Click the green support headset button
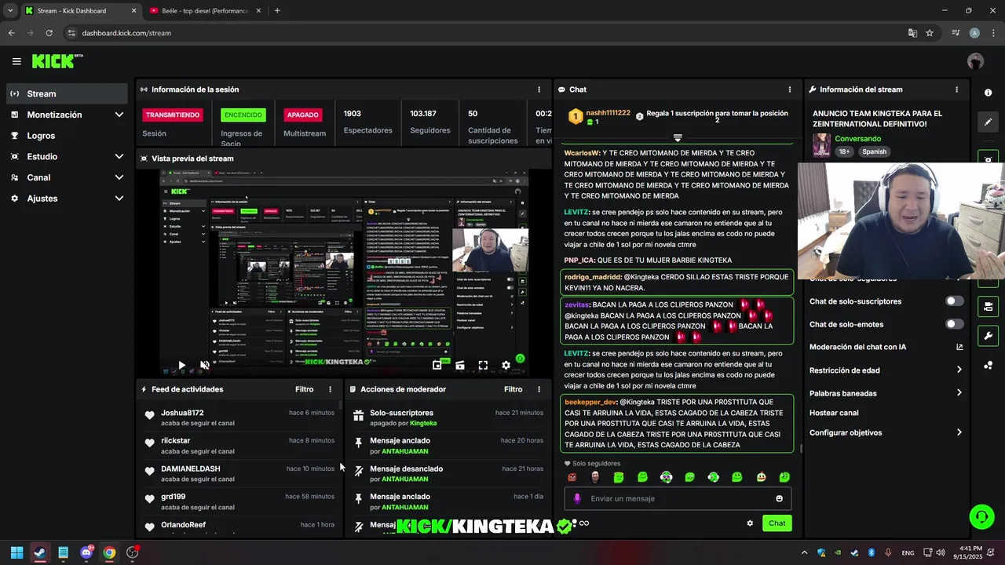1005x565 pixels. coord(981,516)
